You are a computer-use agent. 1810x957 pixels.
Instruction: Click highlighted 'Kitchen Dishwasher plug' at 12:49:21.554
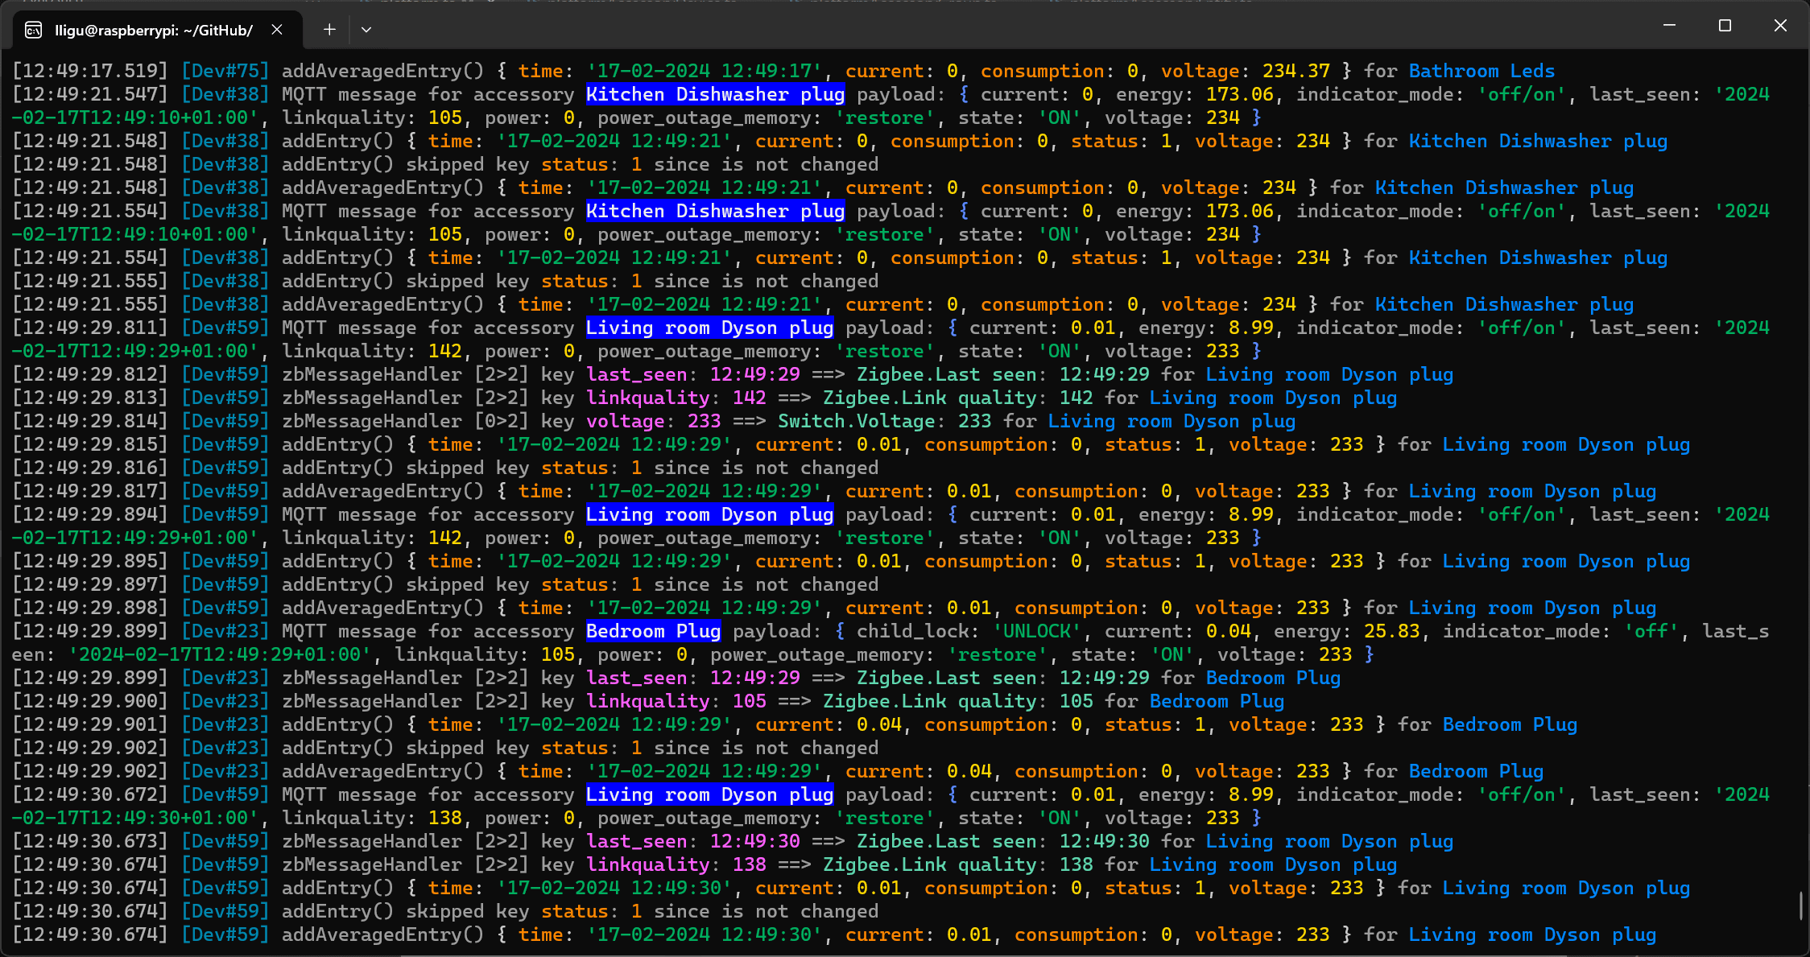click(715, 211)
